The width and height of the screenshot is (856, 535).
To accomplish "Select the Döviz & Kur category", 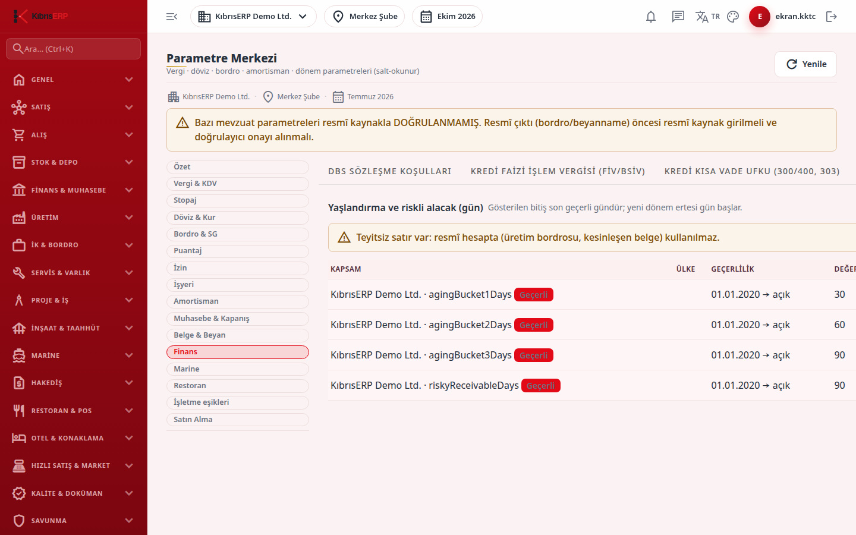I will (238, 218).
